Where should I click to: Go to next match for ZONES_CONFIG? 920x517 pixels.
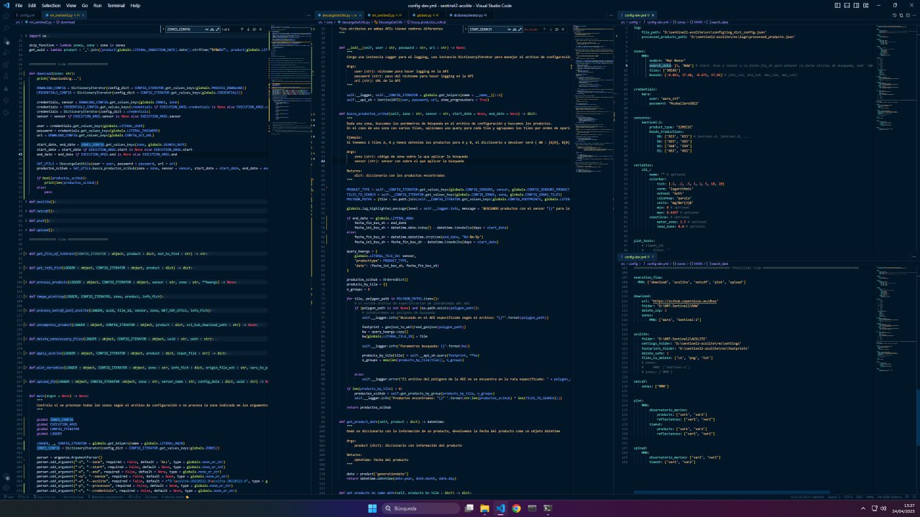tap(247, 29)
